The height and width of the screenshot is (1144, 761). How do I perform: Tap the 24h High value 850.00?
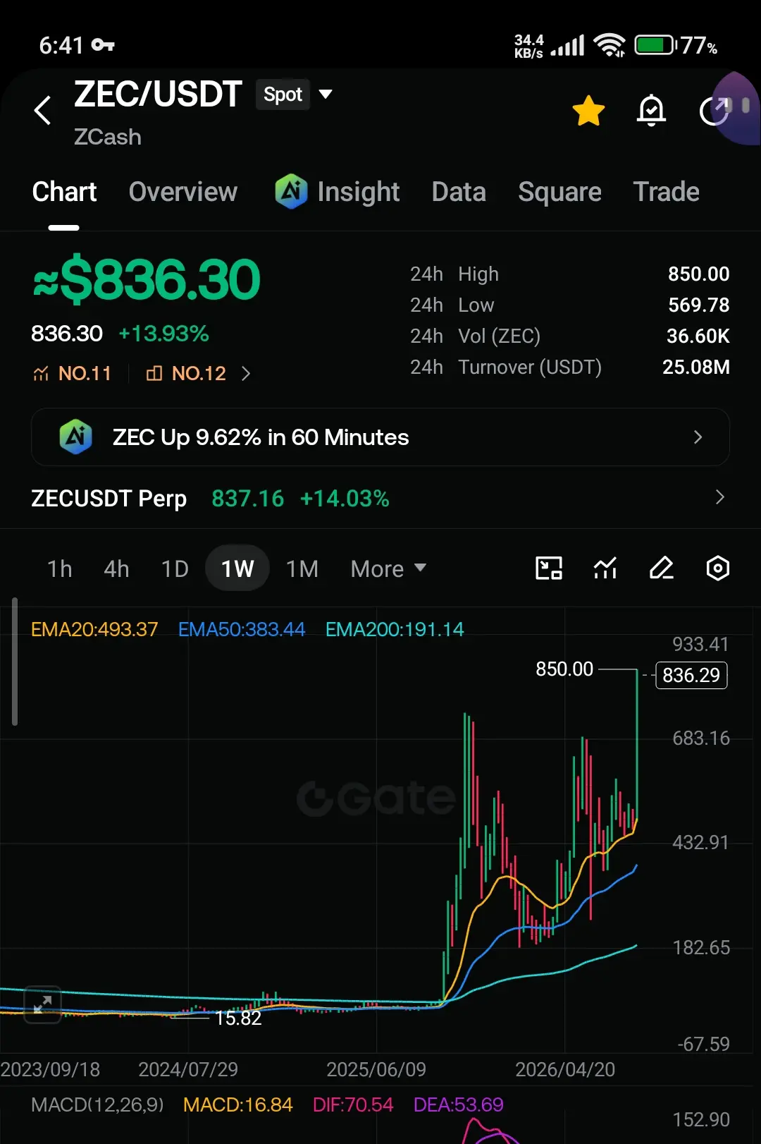coord(698,274)
